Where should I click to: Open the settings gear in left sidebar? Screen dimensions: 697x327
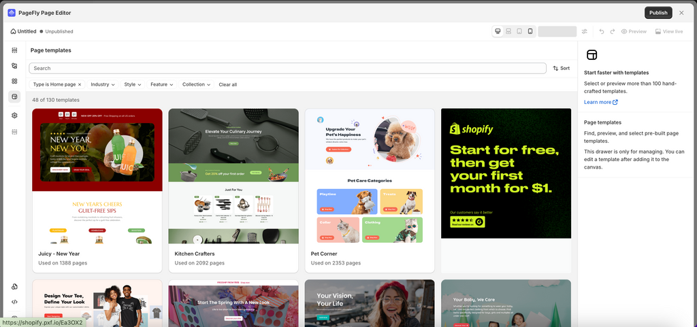(14, 116)
